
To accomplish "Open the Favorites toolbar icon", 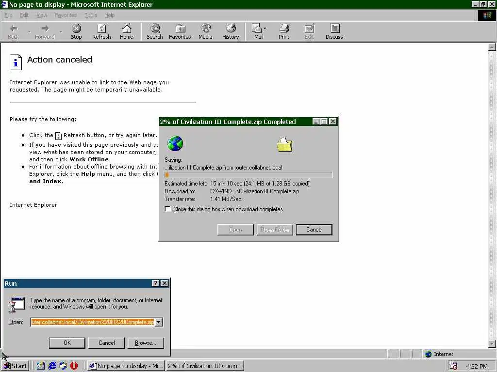I will pyautogui.click(x=180, y=29).
